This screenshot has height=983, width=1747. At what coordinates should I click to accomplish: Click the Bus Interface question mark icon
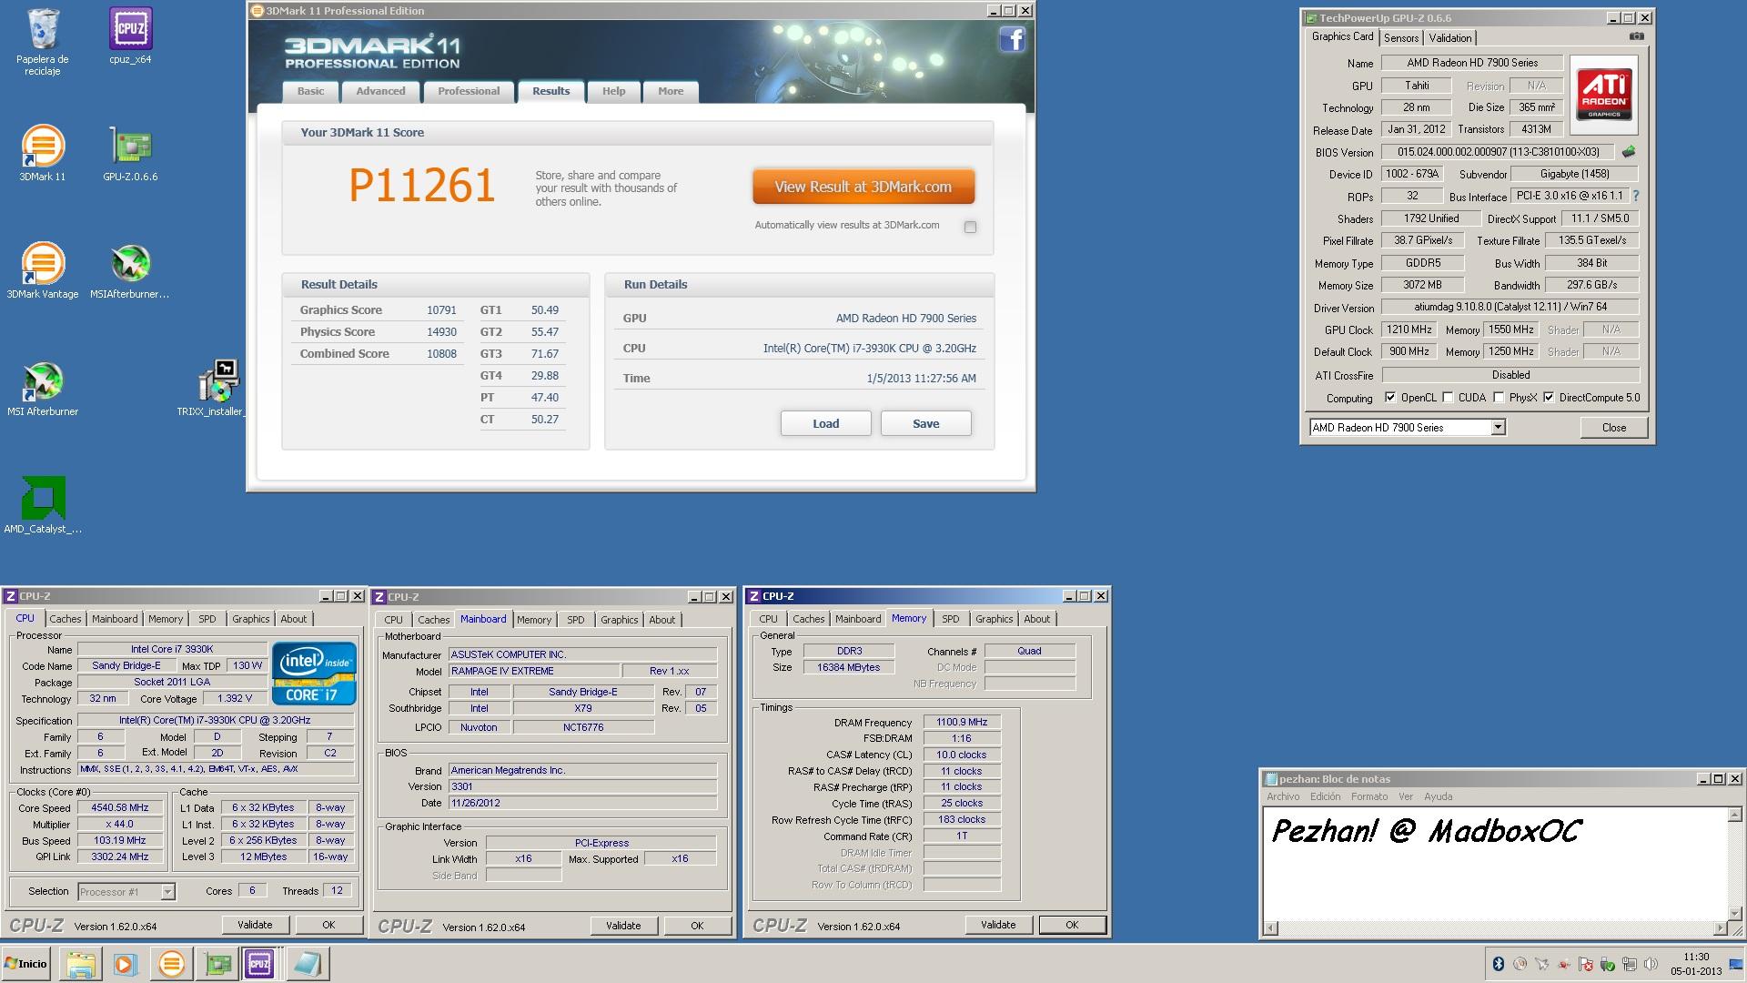(x=1635, y=196)
